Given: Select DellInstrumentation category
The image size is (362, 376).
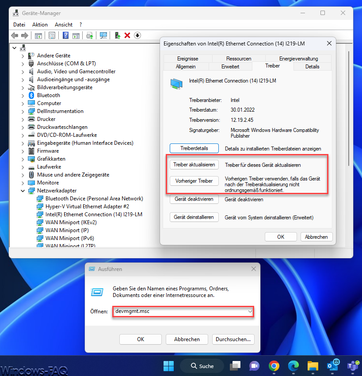Looking at the screenshot, I should point(60,111).
